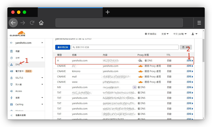Edit the MX record row
Viewport: 212px width, 127px height.
coord(190,87)
